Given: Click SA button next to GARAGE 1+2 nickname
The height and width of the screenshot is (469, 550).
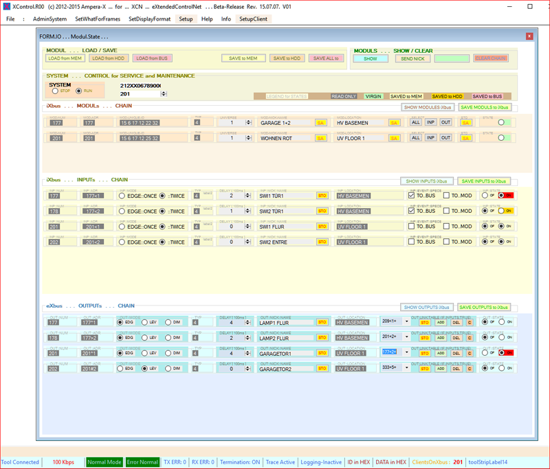Looking at the screenshot, I should 320,123.
